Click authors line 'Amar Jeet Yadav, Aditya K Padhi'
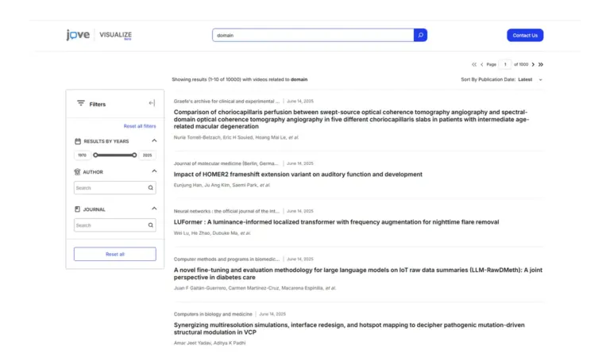Screen dimensions: 610x353 pyautogui.click(x=210, y=343)
